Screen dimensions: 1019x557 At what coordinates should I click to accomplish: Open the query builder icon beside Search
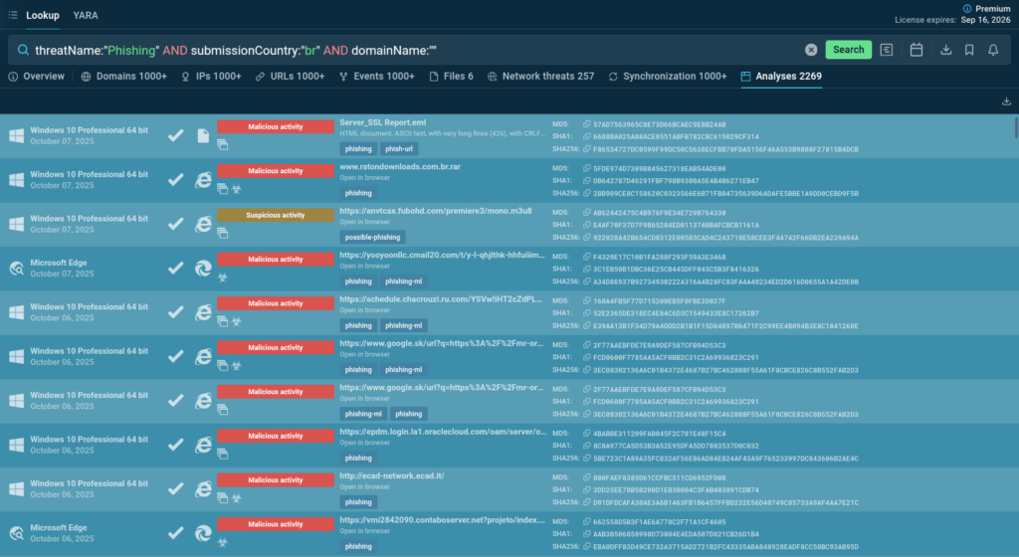(887, 50)
